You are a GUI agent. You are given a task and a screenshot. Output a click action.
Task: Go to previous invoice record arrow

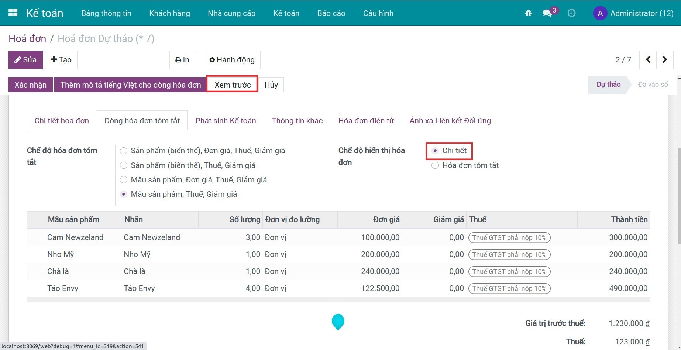(648, 59)
